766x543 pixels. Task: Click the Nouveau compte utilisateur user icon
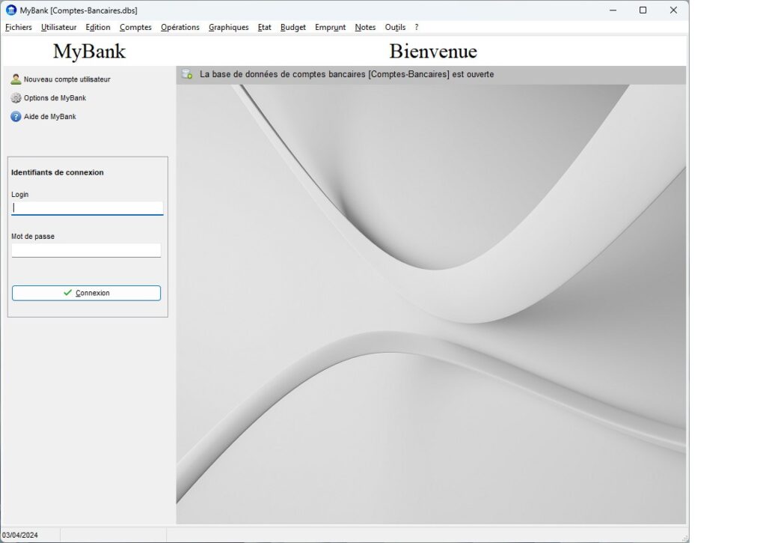pyautogui.click(x=16, y=79)
